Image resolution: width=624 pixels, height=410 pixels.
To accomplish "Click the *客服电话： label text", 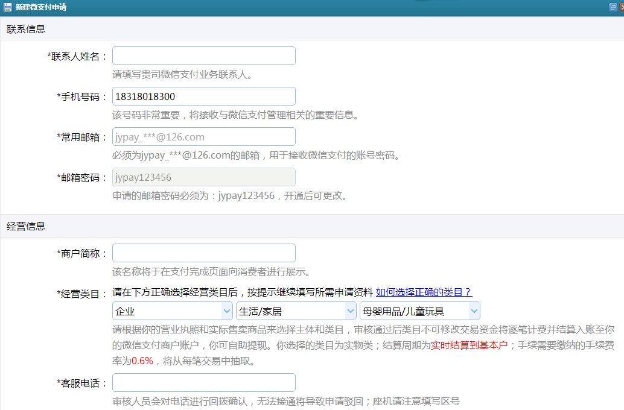I will pyautogui.click(x=82, y=383).
